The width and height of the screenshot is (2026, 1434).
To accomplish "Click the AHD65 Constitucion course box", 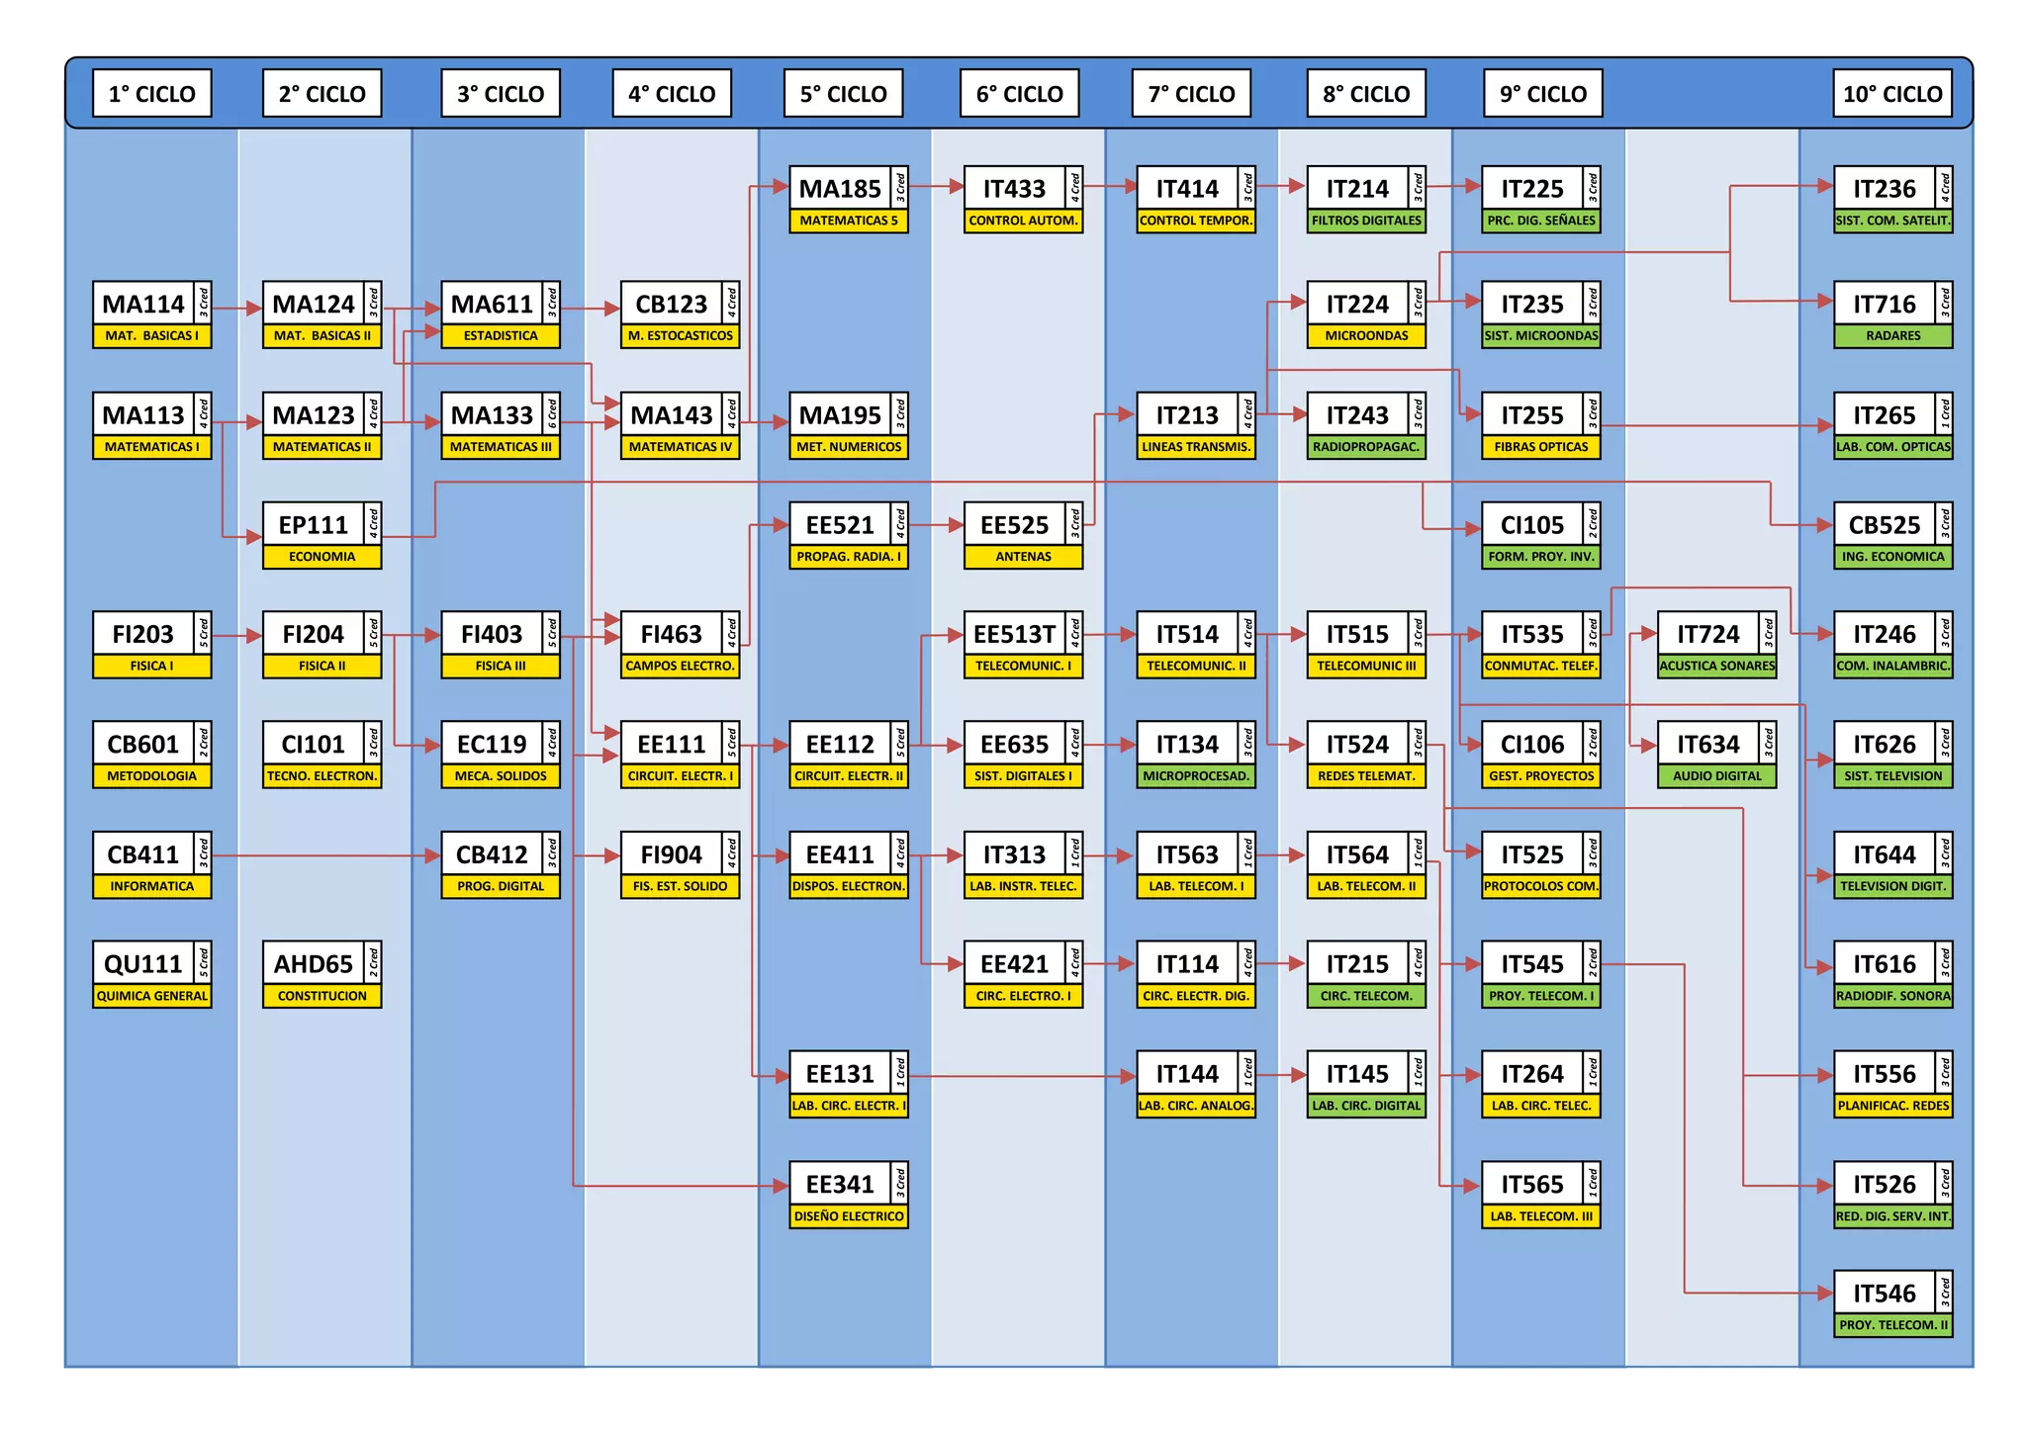I will coord(322,974).
